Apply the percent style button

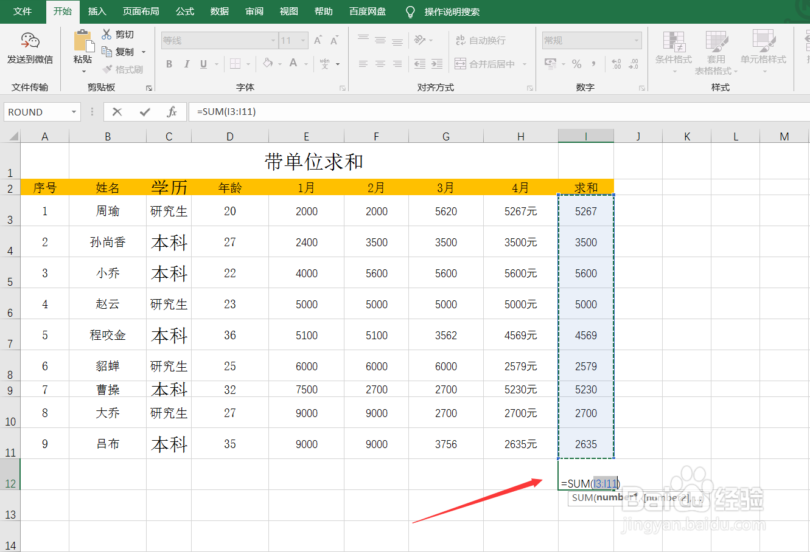(576, 63)
